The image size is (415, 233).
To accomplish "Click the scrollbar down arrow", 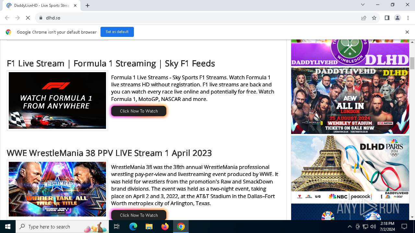I will click(412, 217).
